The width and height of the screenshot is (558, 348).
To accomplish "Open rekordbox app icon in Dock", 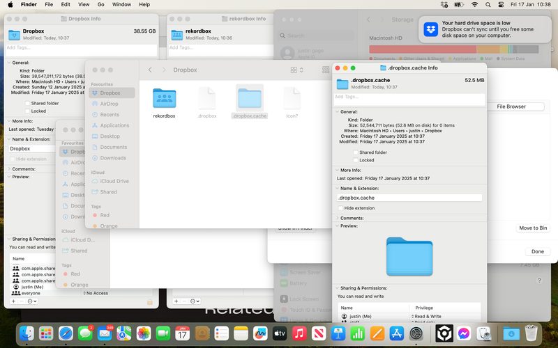I will [x=442, y=333].
